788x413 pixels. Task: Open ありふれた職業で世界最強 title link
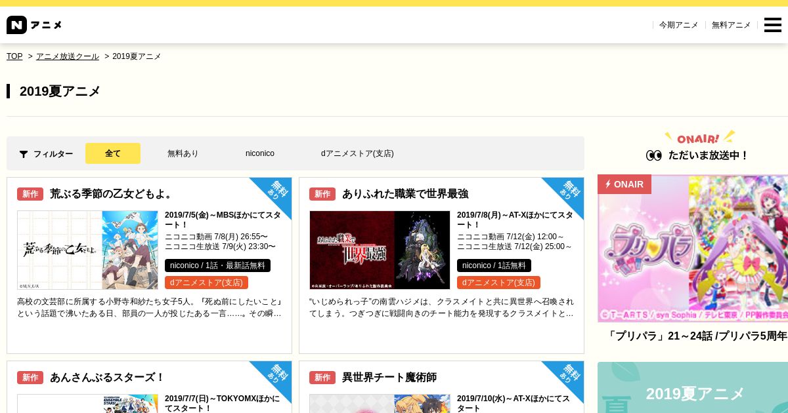tap(405, 194)
